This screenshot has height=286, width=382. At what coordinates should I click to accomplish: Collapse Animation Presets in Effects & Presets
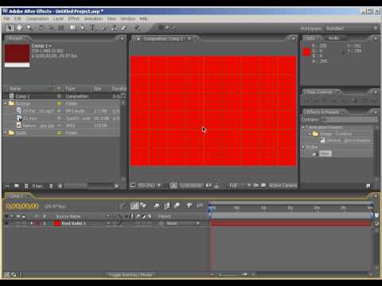click(303, 127)
